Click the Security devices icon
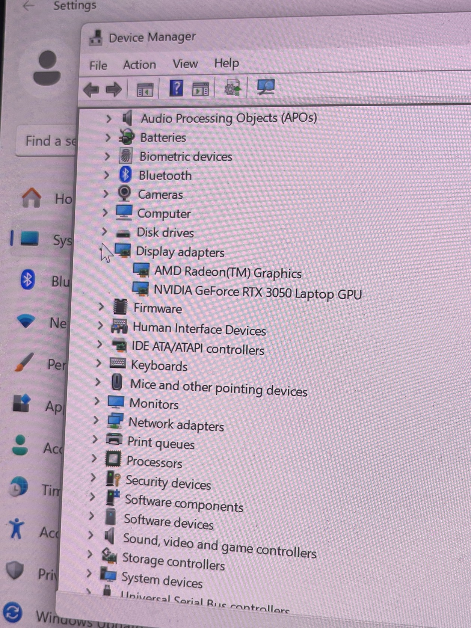The width and height of the screenshot is (471, 628). [x=113, y=479]
